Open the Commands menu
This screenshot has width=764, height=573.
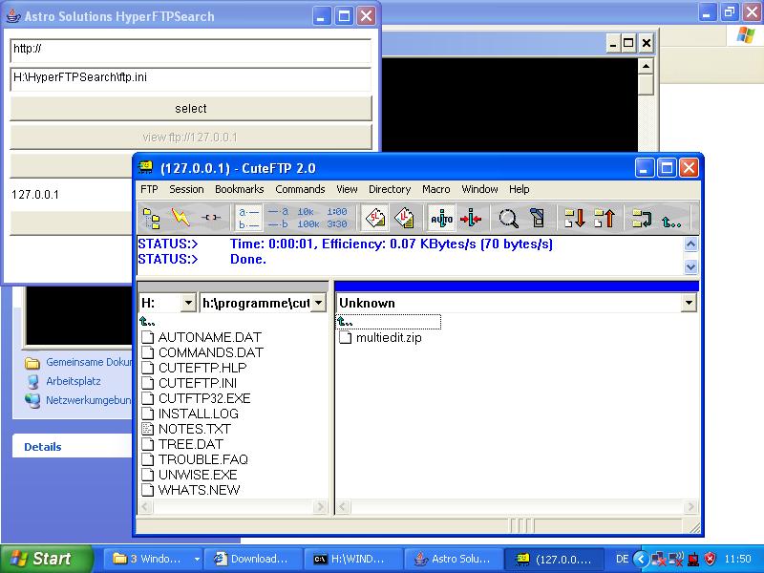(x=300, y=189)
